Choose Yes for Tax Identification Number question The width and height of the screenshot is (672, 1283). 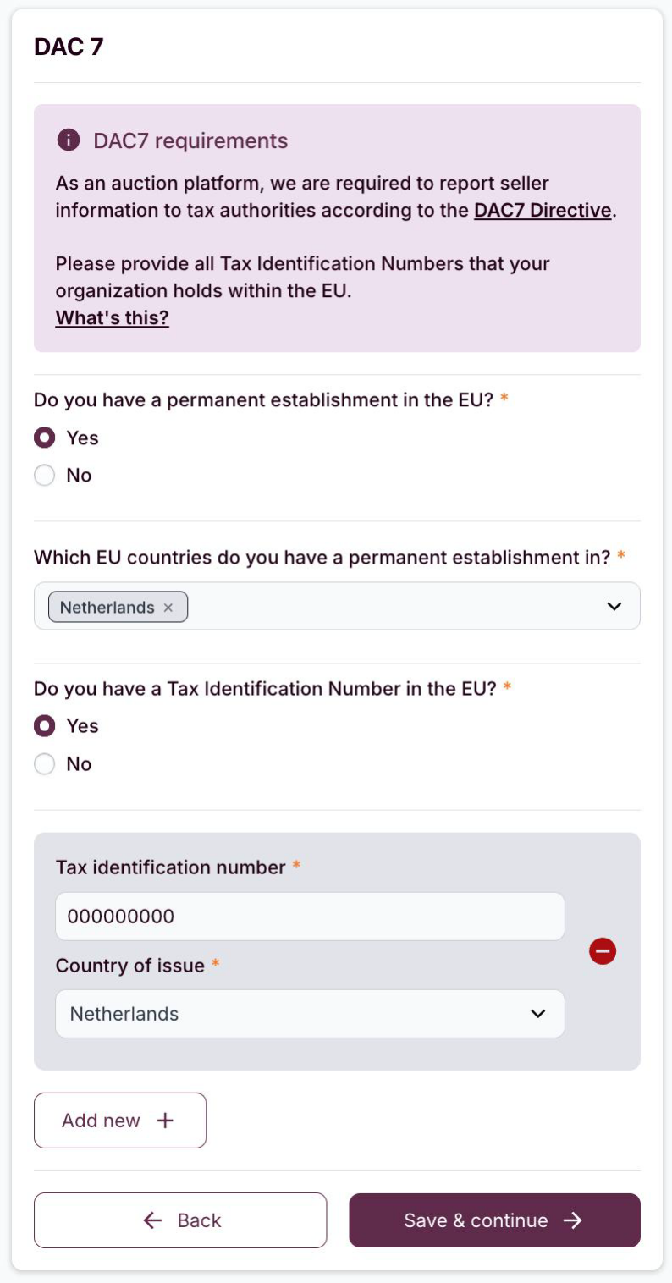coord(45,726)
